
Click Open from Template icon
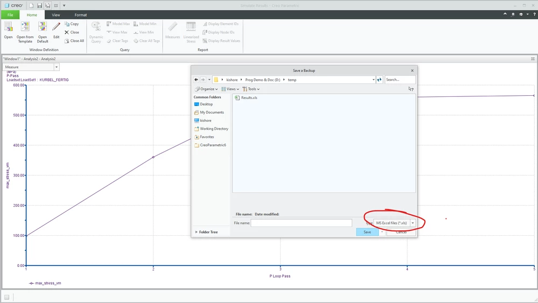[25, 27]
